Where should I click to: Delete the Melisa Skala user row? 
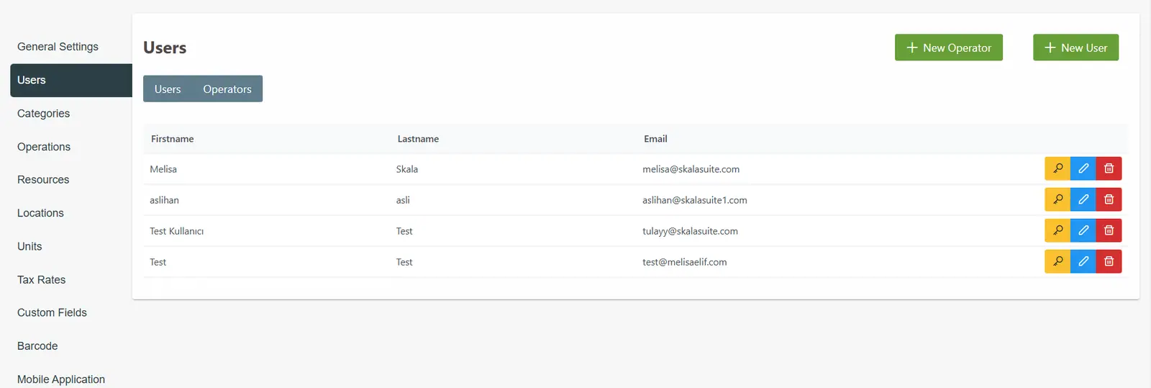click(x=1109, y=168)
